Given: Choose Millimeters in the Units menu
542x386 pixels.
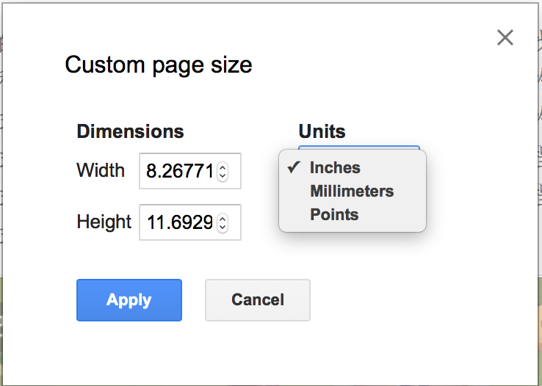Looking at the screenshot, I should pyautogui.click(x=353, y=192).
